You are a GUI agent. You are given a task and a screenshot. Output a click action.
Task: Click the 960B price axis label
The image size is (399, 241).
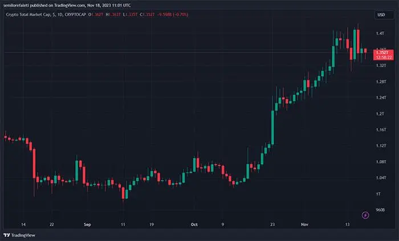click(x=380, y=210)
